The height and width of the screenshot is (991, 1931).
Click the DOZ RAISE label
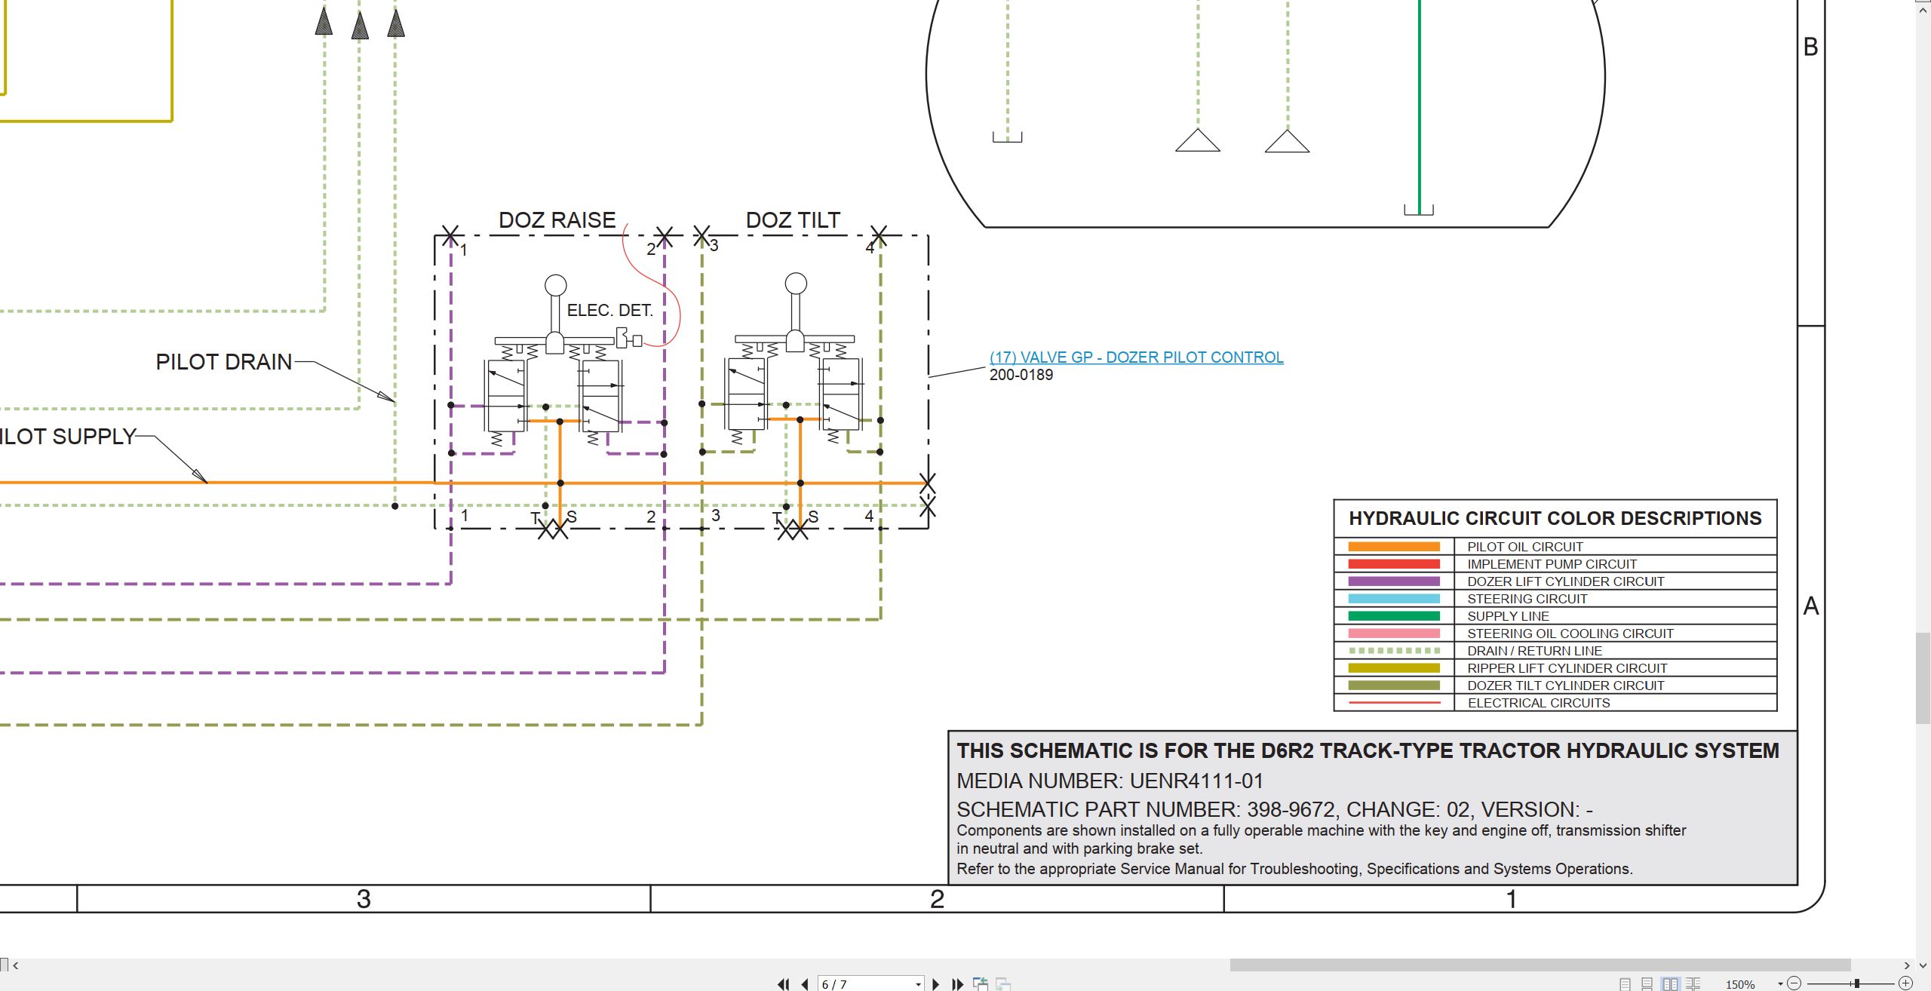coord(557,220)
